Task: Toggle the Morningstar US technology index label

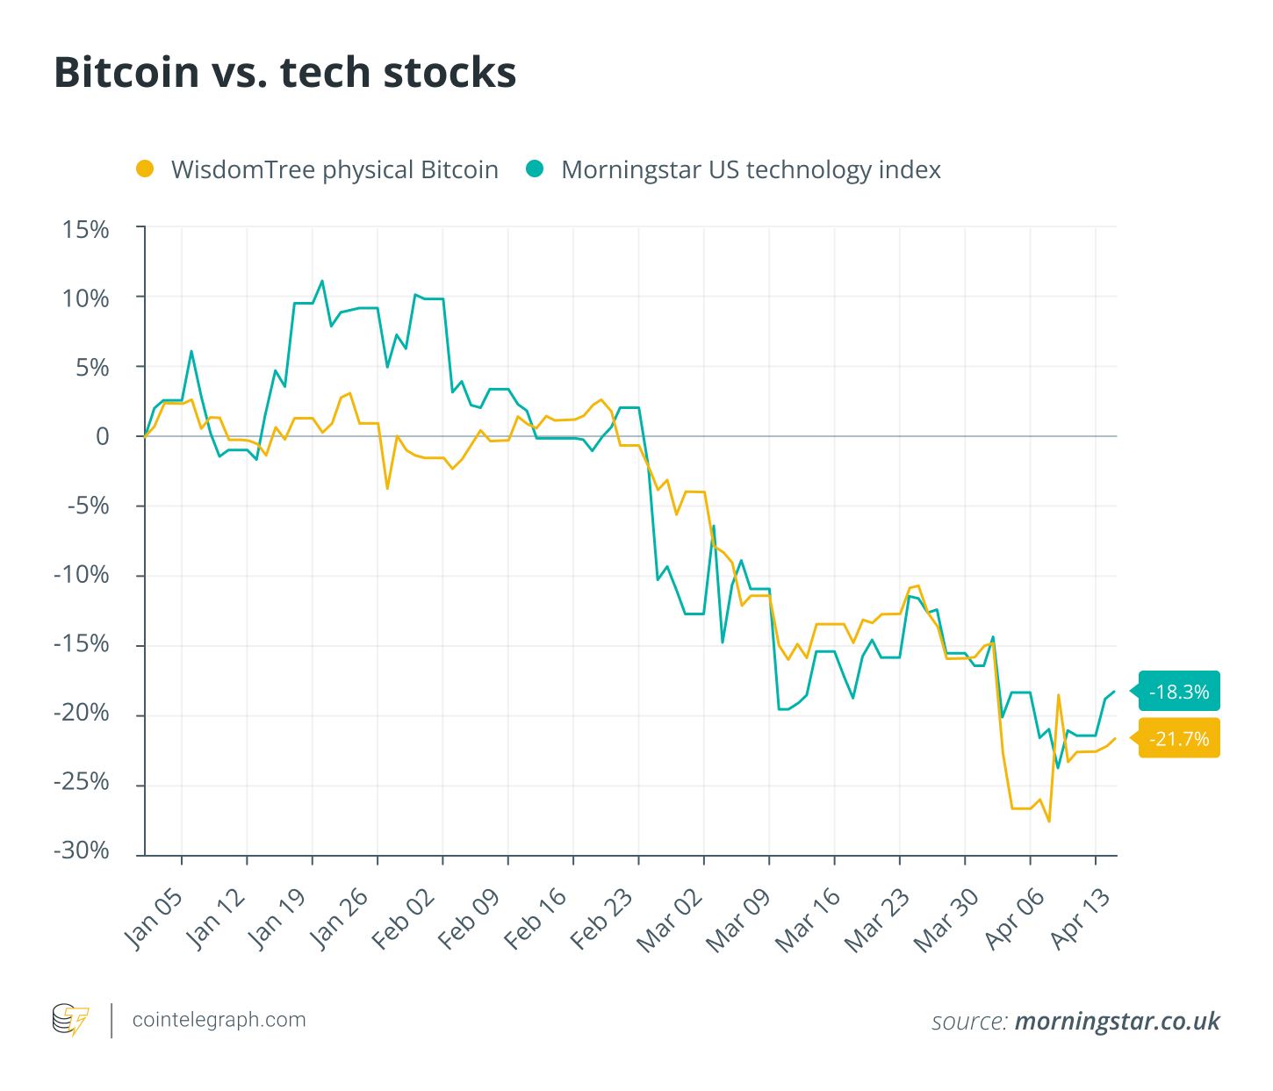Action: [x=751, y=169]
